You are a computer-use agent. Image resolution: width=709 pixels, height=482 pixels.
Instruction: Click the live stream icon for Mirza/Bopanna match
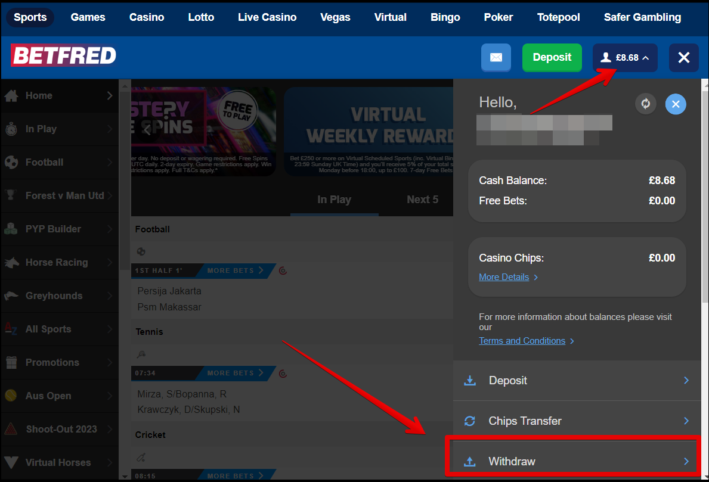[x=283, y=374]
